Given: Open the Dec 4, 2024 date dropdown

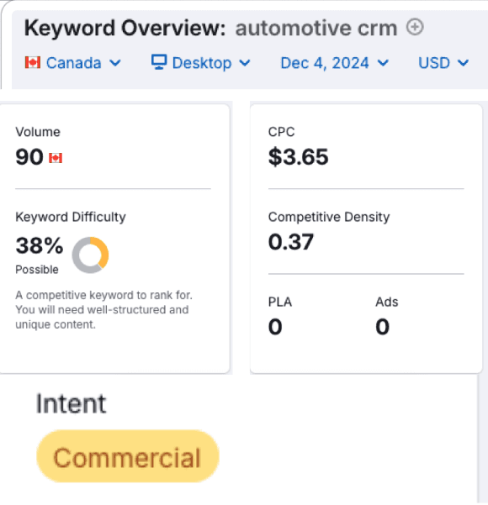Looking at the screenshot, I should (335, 63).
